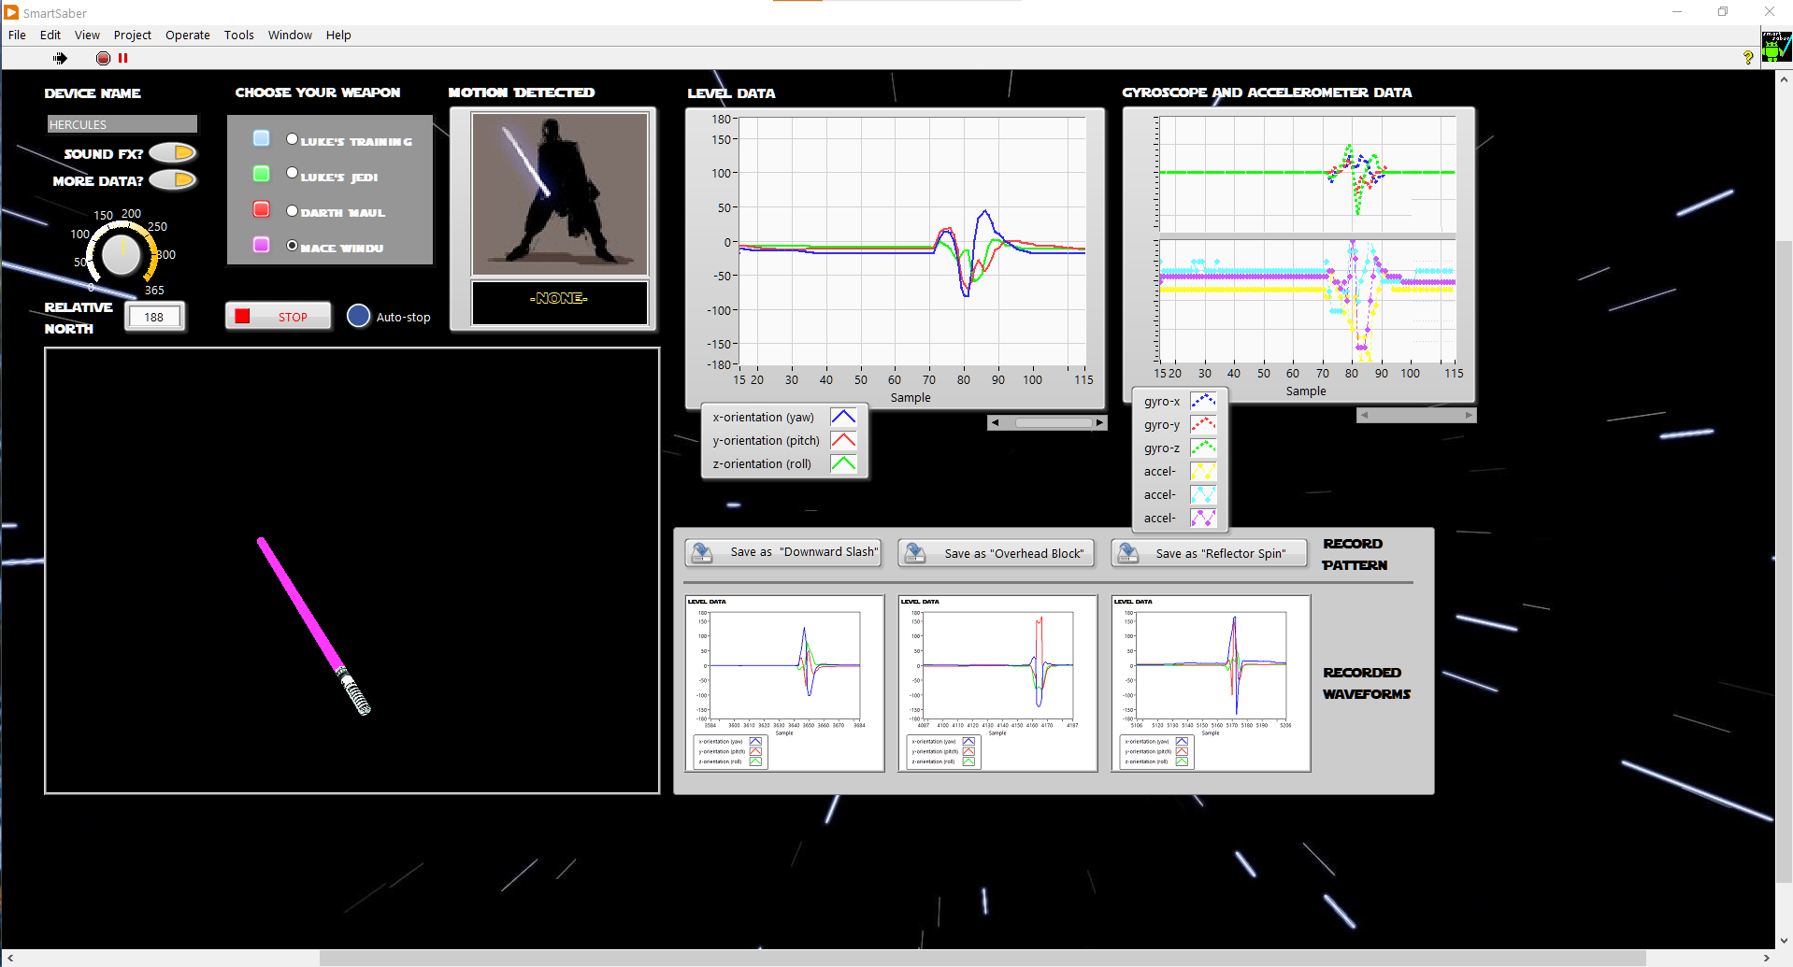Viewport: 1793px width, 967px height.
Task: Click the Abort Execution red circle icon
Action: pyautogui.click(x=103, y=58)
